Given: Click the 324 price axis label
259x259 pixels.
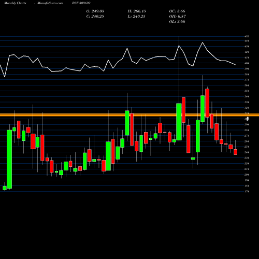Looking at the screenshot, I should 247,108.
